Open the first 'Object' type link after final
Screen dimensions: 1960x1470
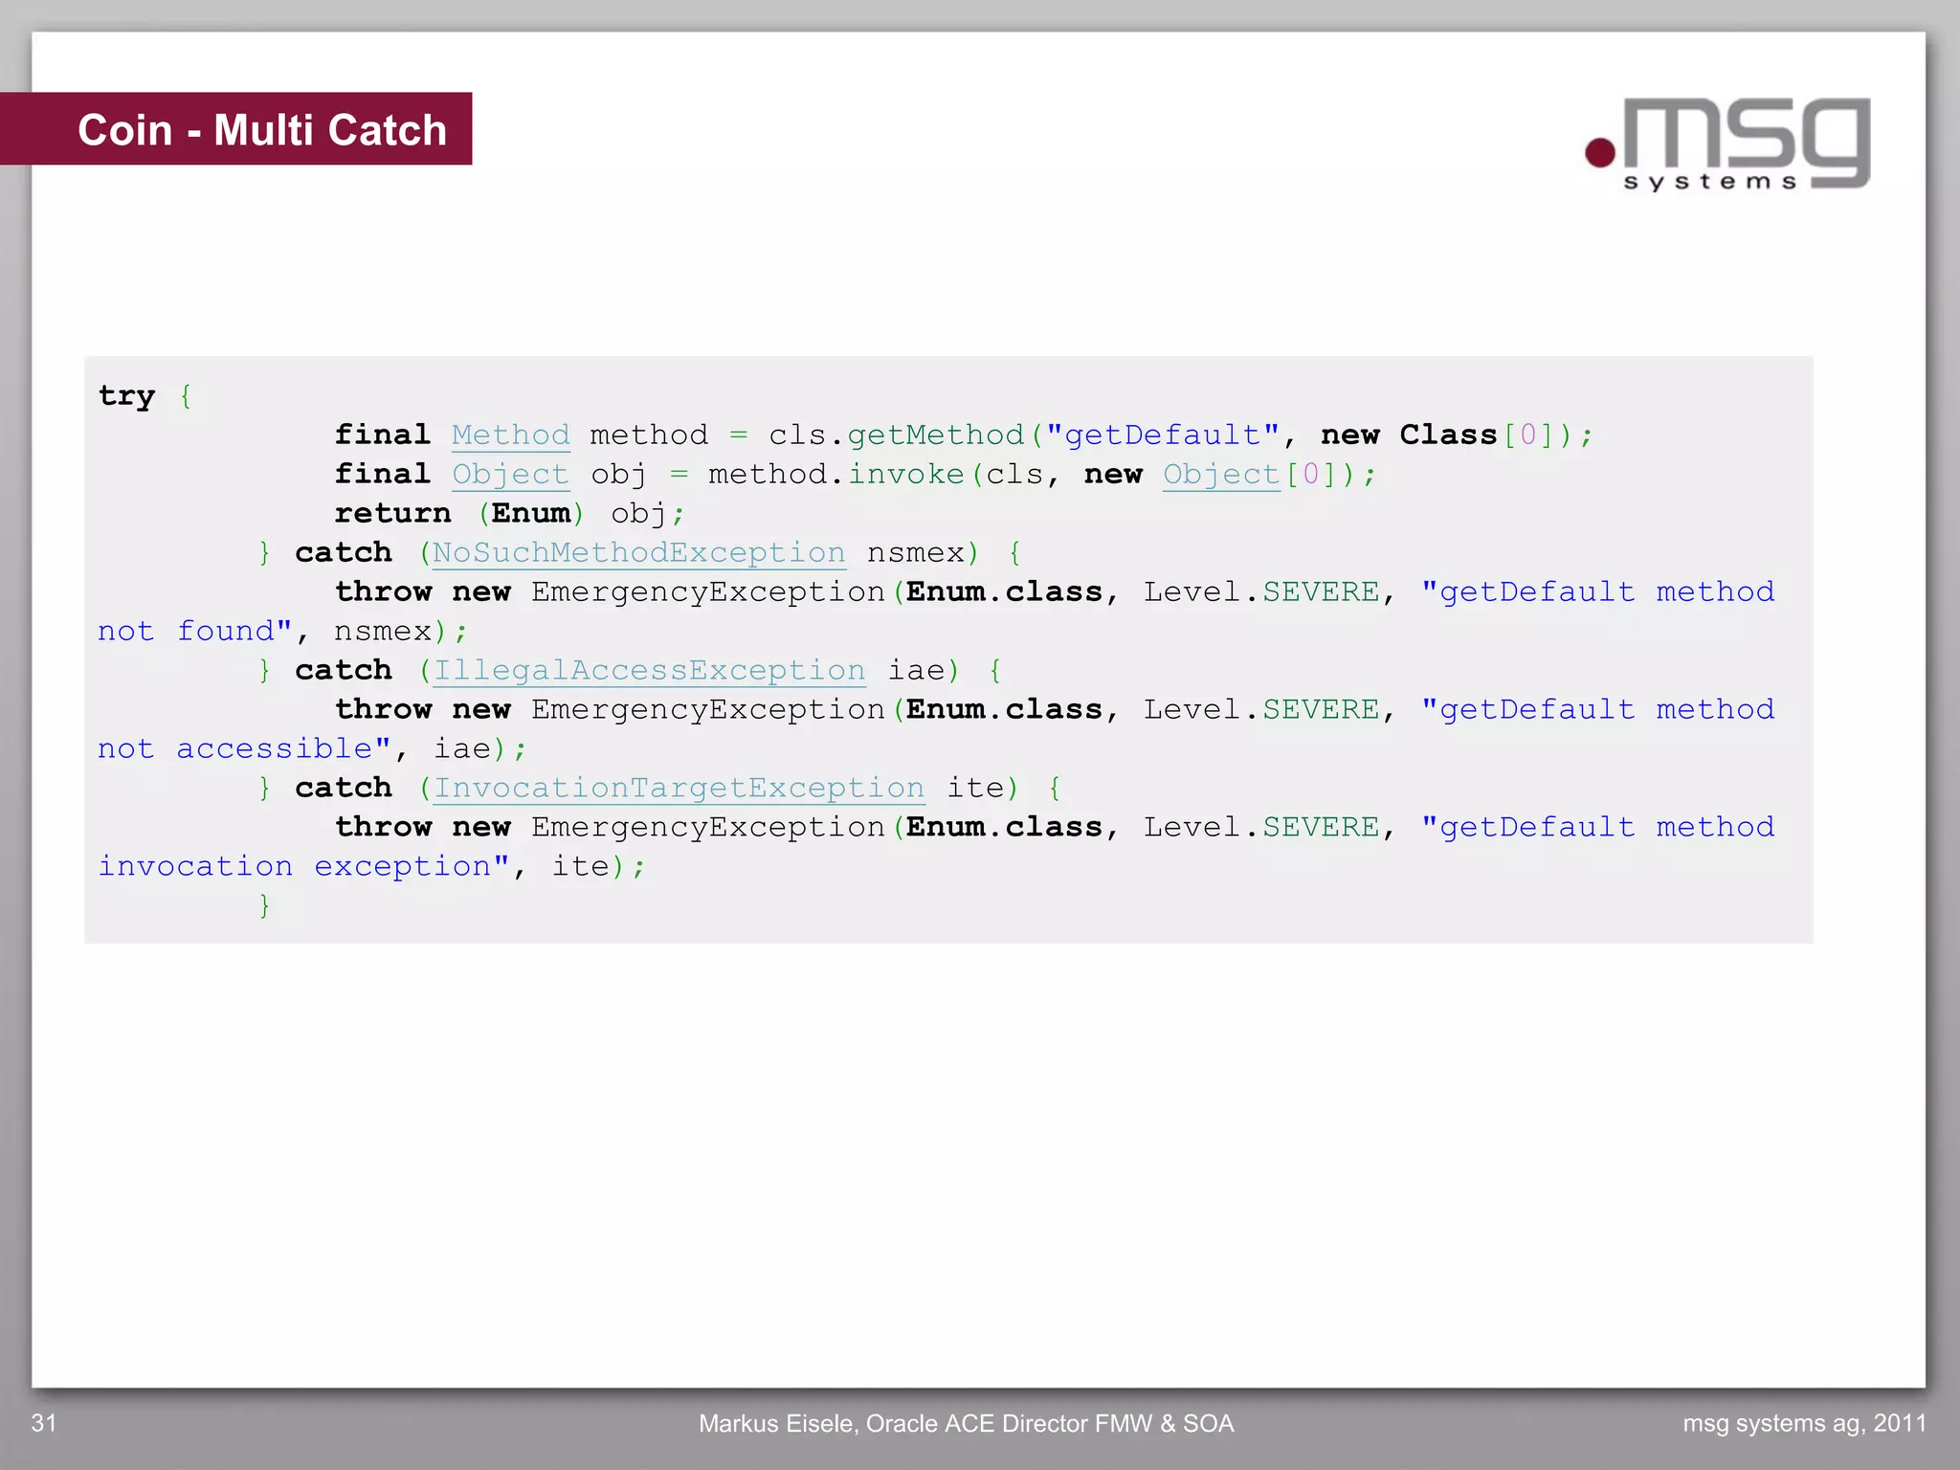pos(511,475)
